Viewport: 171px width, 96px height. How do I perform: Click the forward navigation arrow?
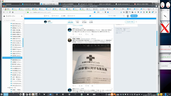coord(7,12)
